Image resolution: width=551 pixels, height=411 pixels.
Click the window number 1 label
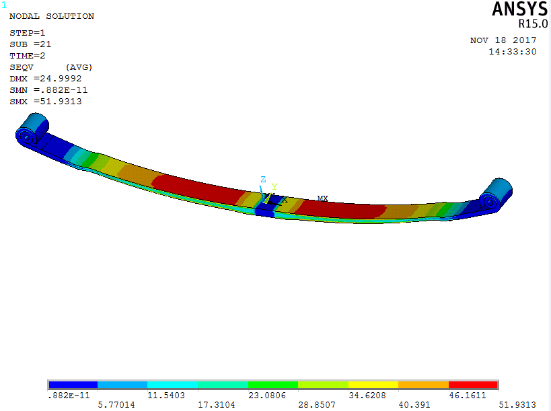pyautogui.click(x=4, y=5)
